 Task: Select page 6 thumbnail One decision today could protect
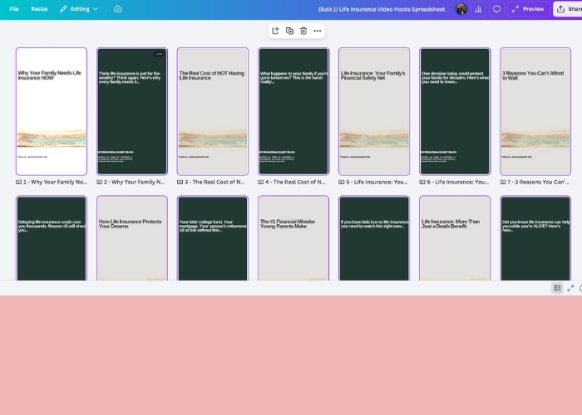coord(455,111)
